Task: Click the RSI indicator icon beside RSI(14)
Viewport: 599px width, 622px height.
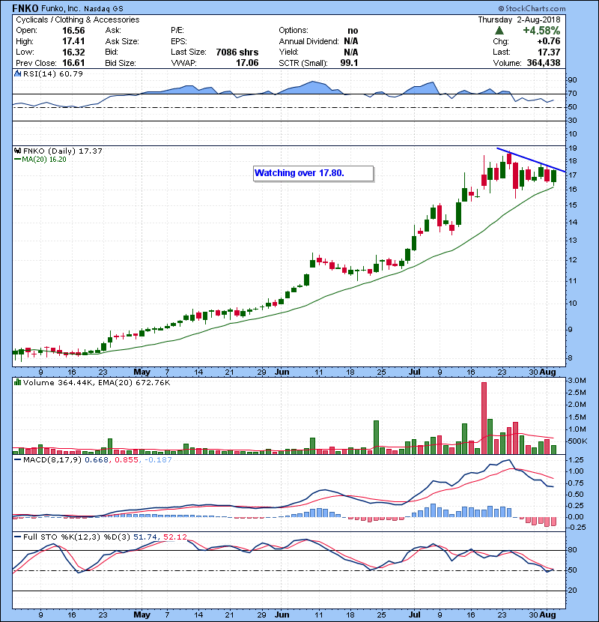Action: coord(17,73)
